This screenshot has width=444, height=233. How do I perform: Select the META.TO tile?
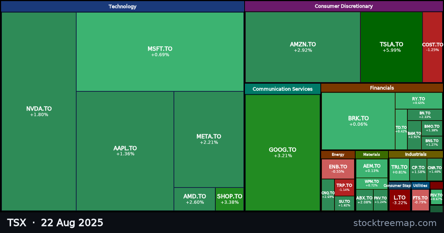209,139
